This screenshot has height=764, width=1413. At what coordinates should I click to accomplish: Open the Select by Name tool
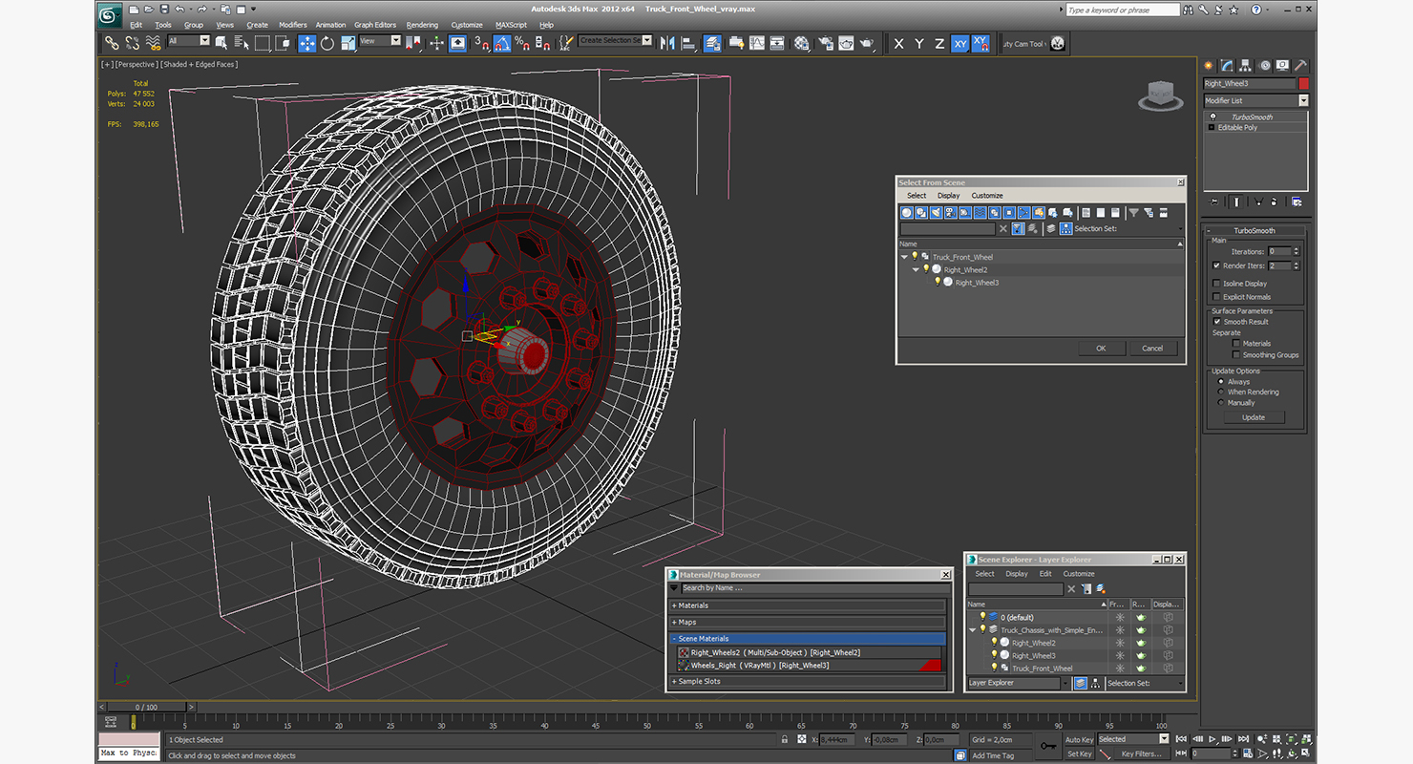point(242,43)
